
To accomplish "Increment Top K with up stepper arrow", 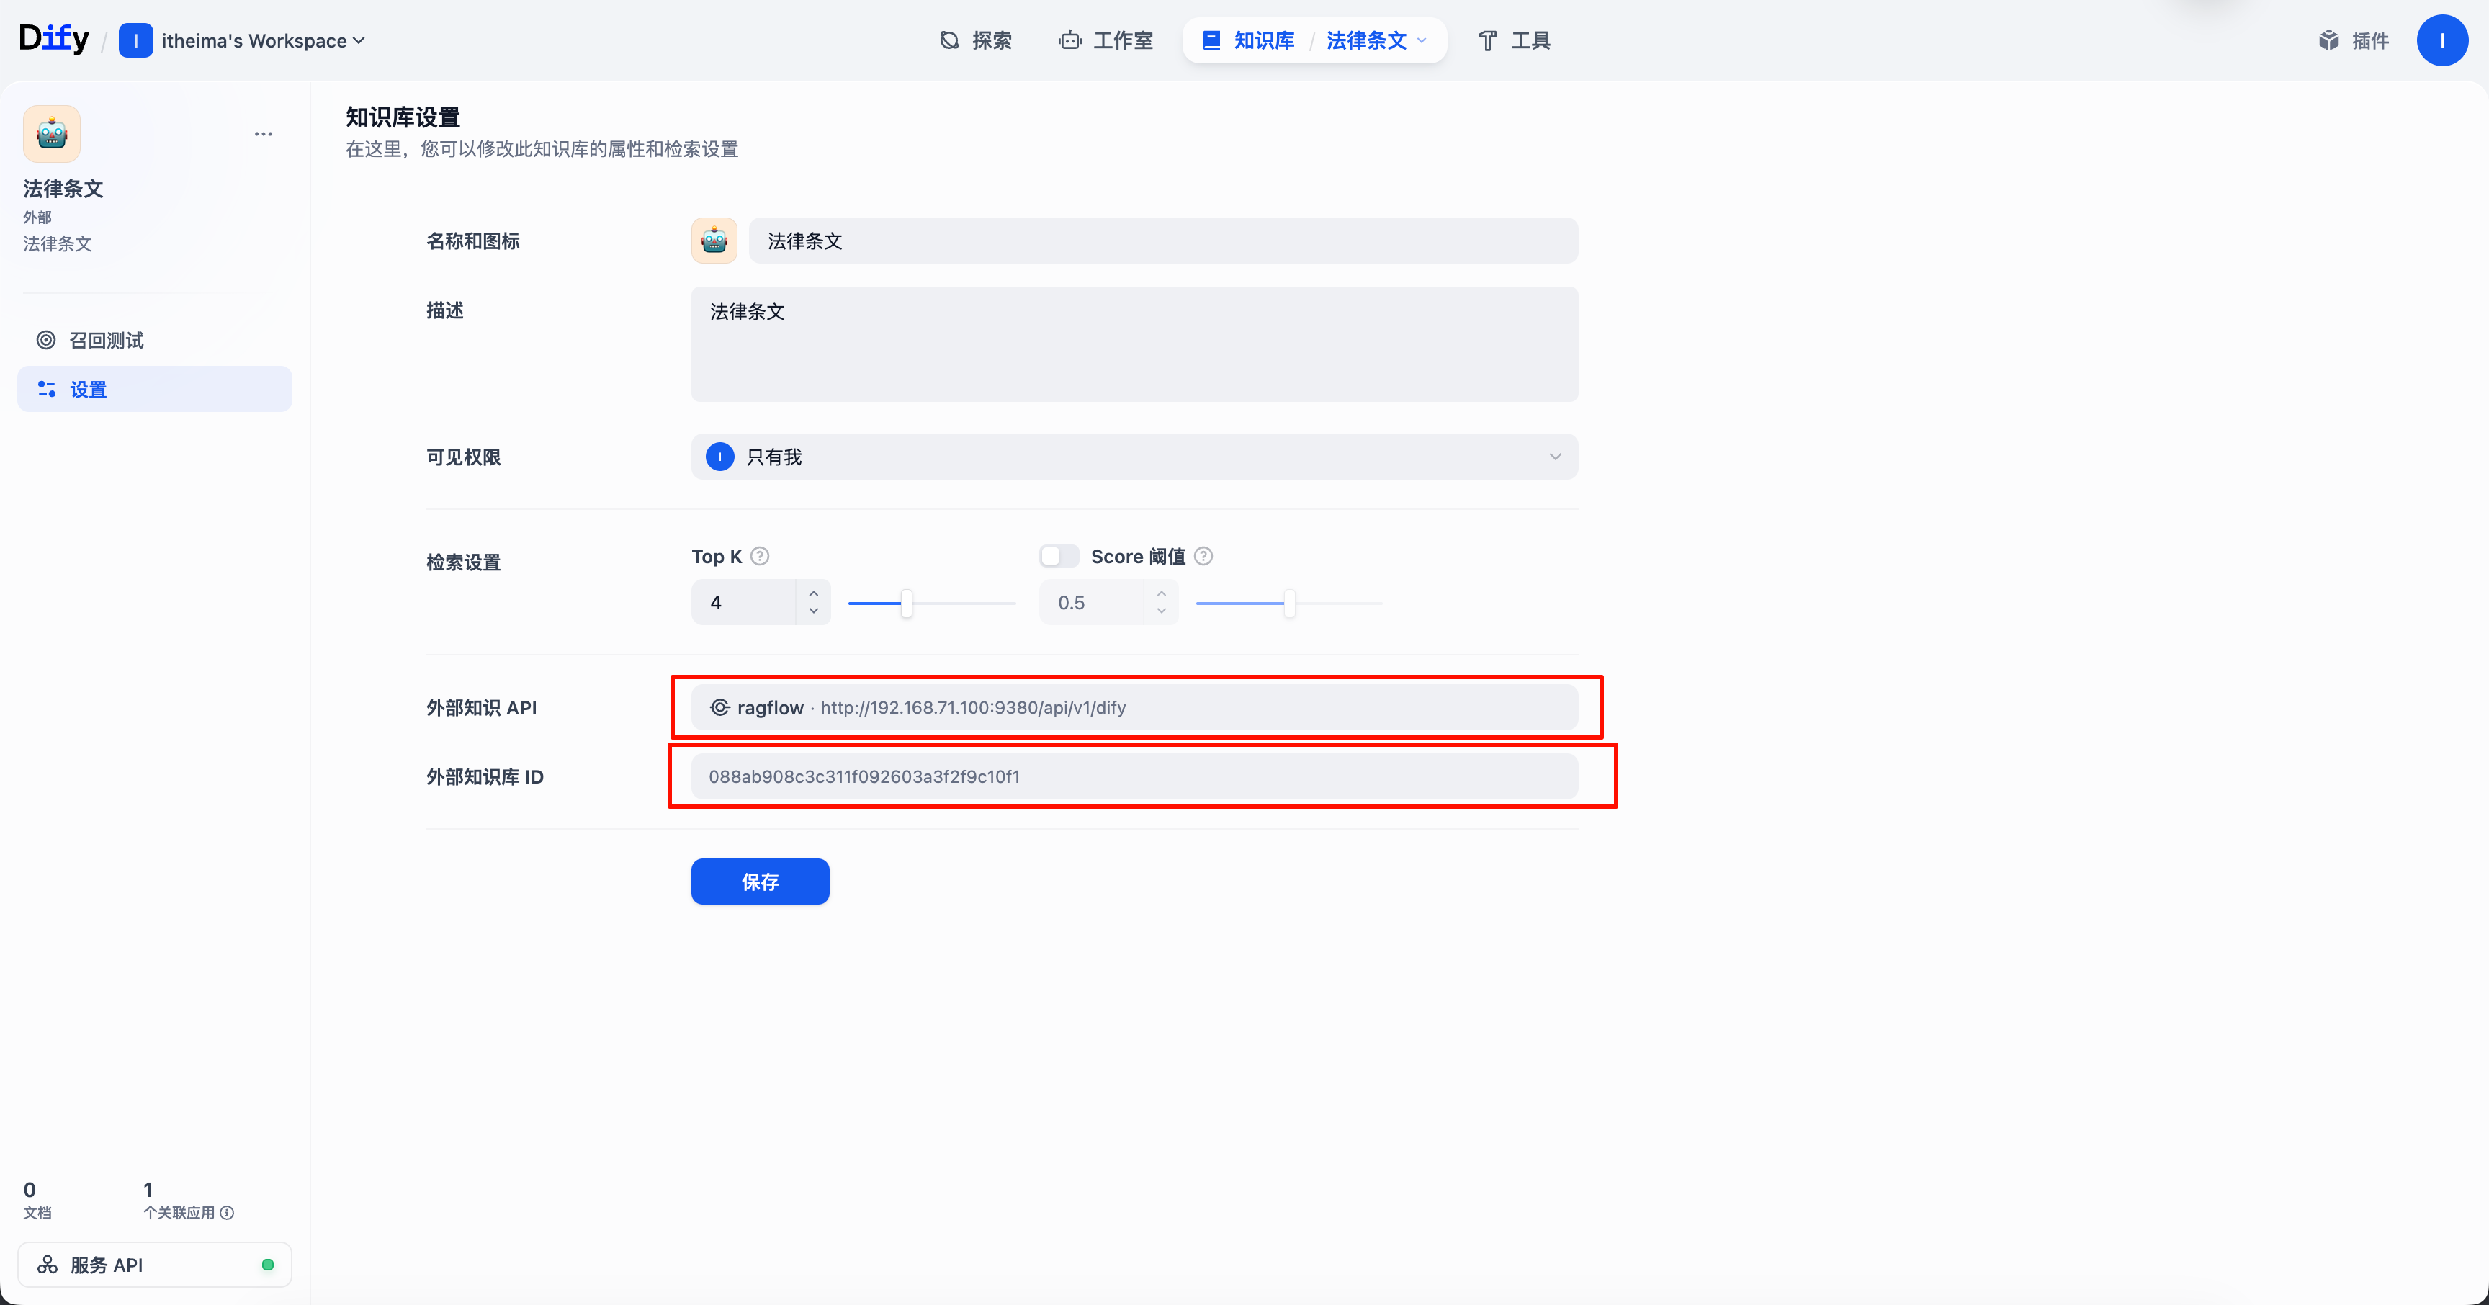I will [814, 593].
